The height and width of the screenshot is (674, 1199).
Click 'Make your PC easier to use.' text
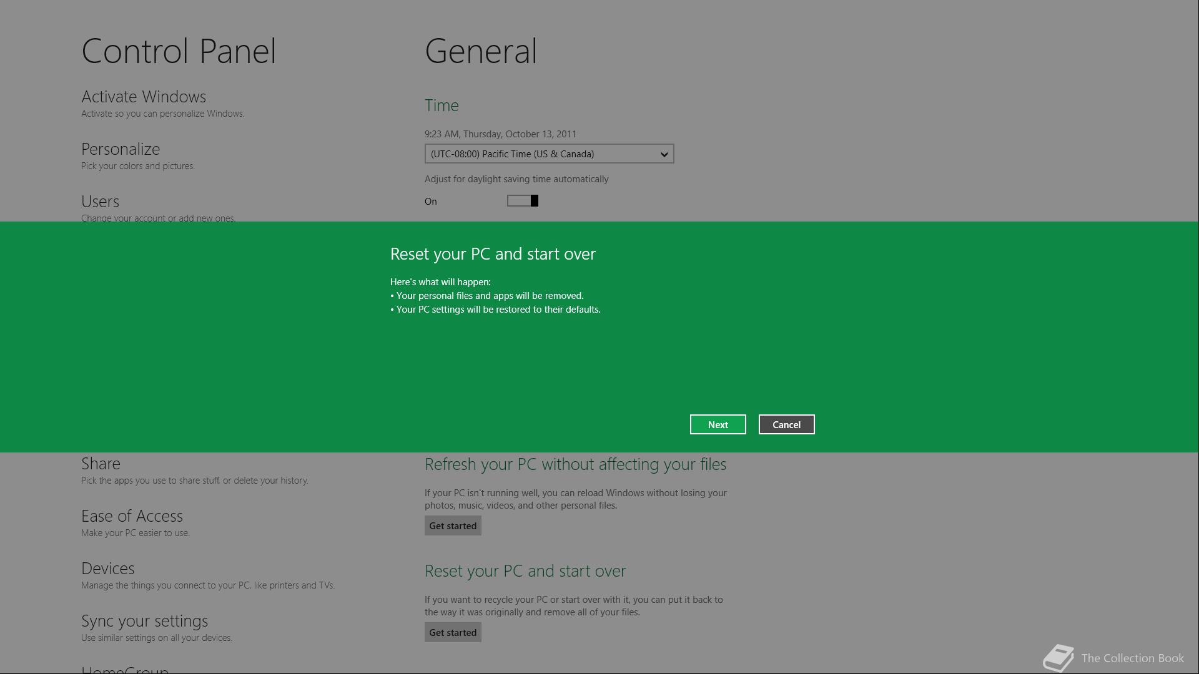(x=136, y=533)
